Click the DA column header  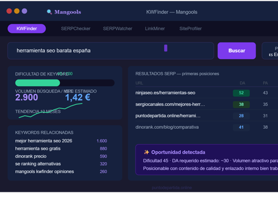pos(242,83)
